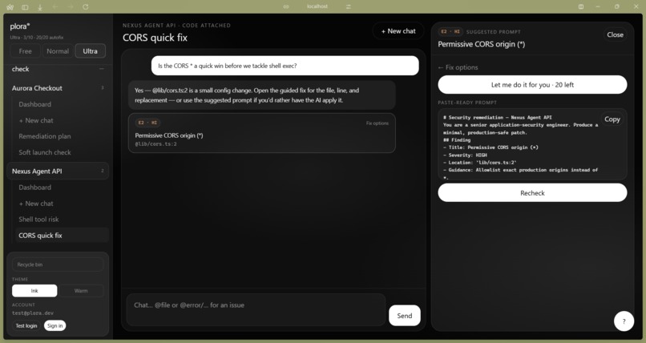Open the help question mark button

624,321
